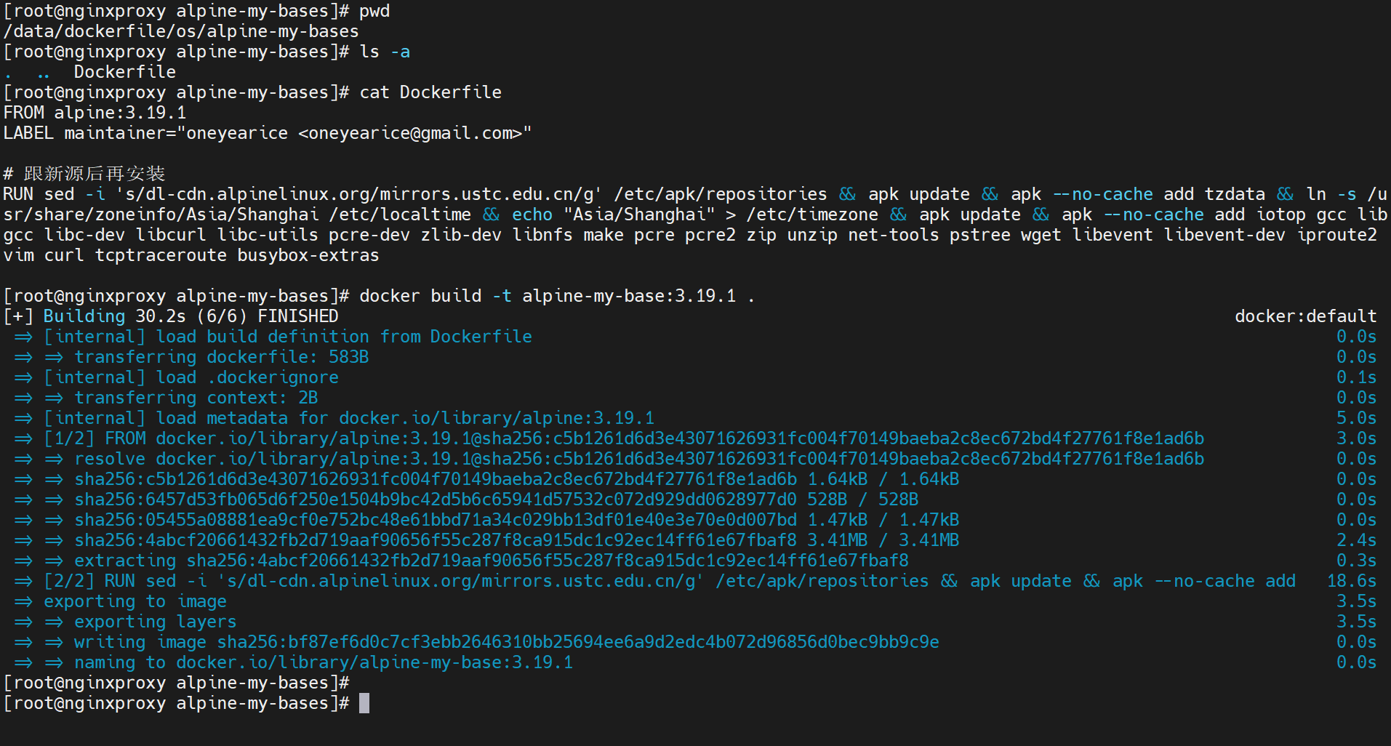Viewport: 1391px width, 746px height.
Task: Click the cursor block at the last prompt
Action: coord(364,703)
